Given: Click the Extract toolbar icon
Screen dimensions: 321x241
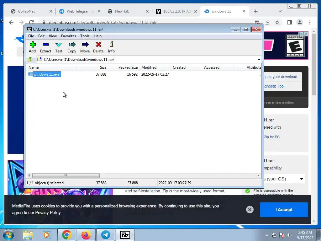Looking at the screenshot, I should click(45, 47).
